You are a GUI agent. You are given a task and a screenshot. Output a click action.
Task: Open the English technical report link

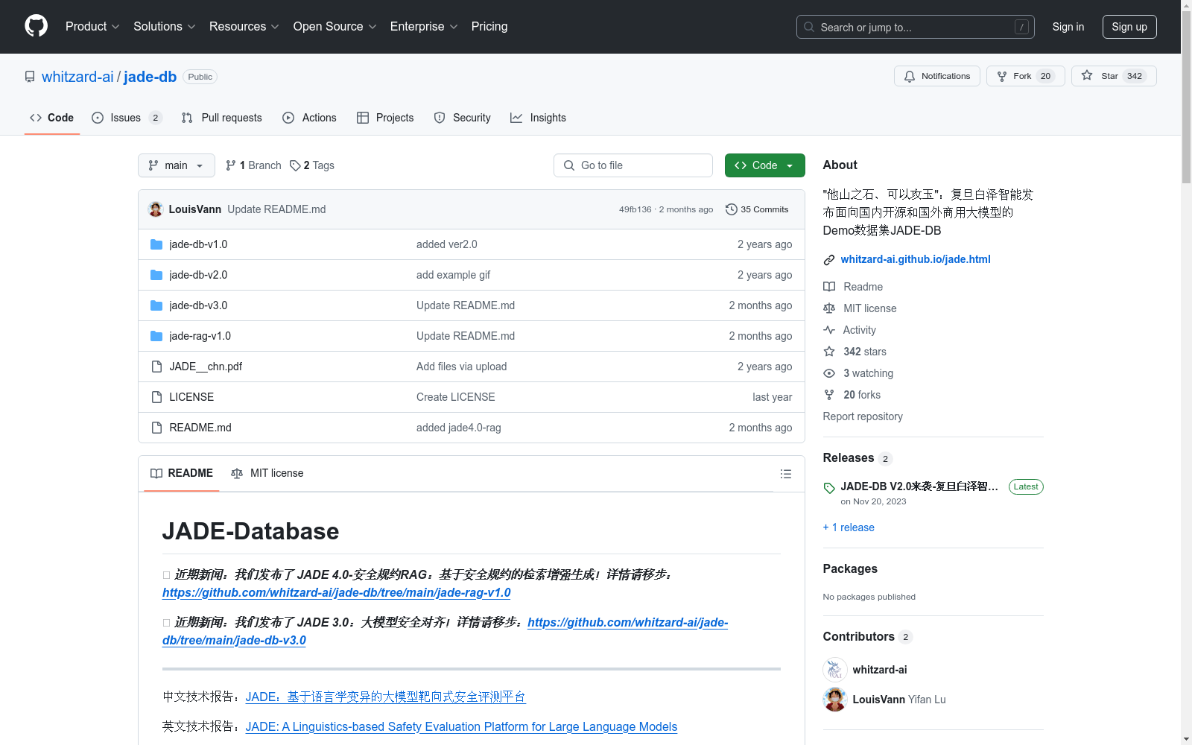pyautogui.click(x=461, y=726)
